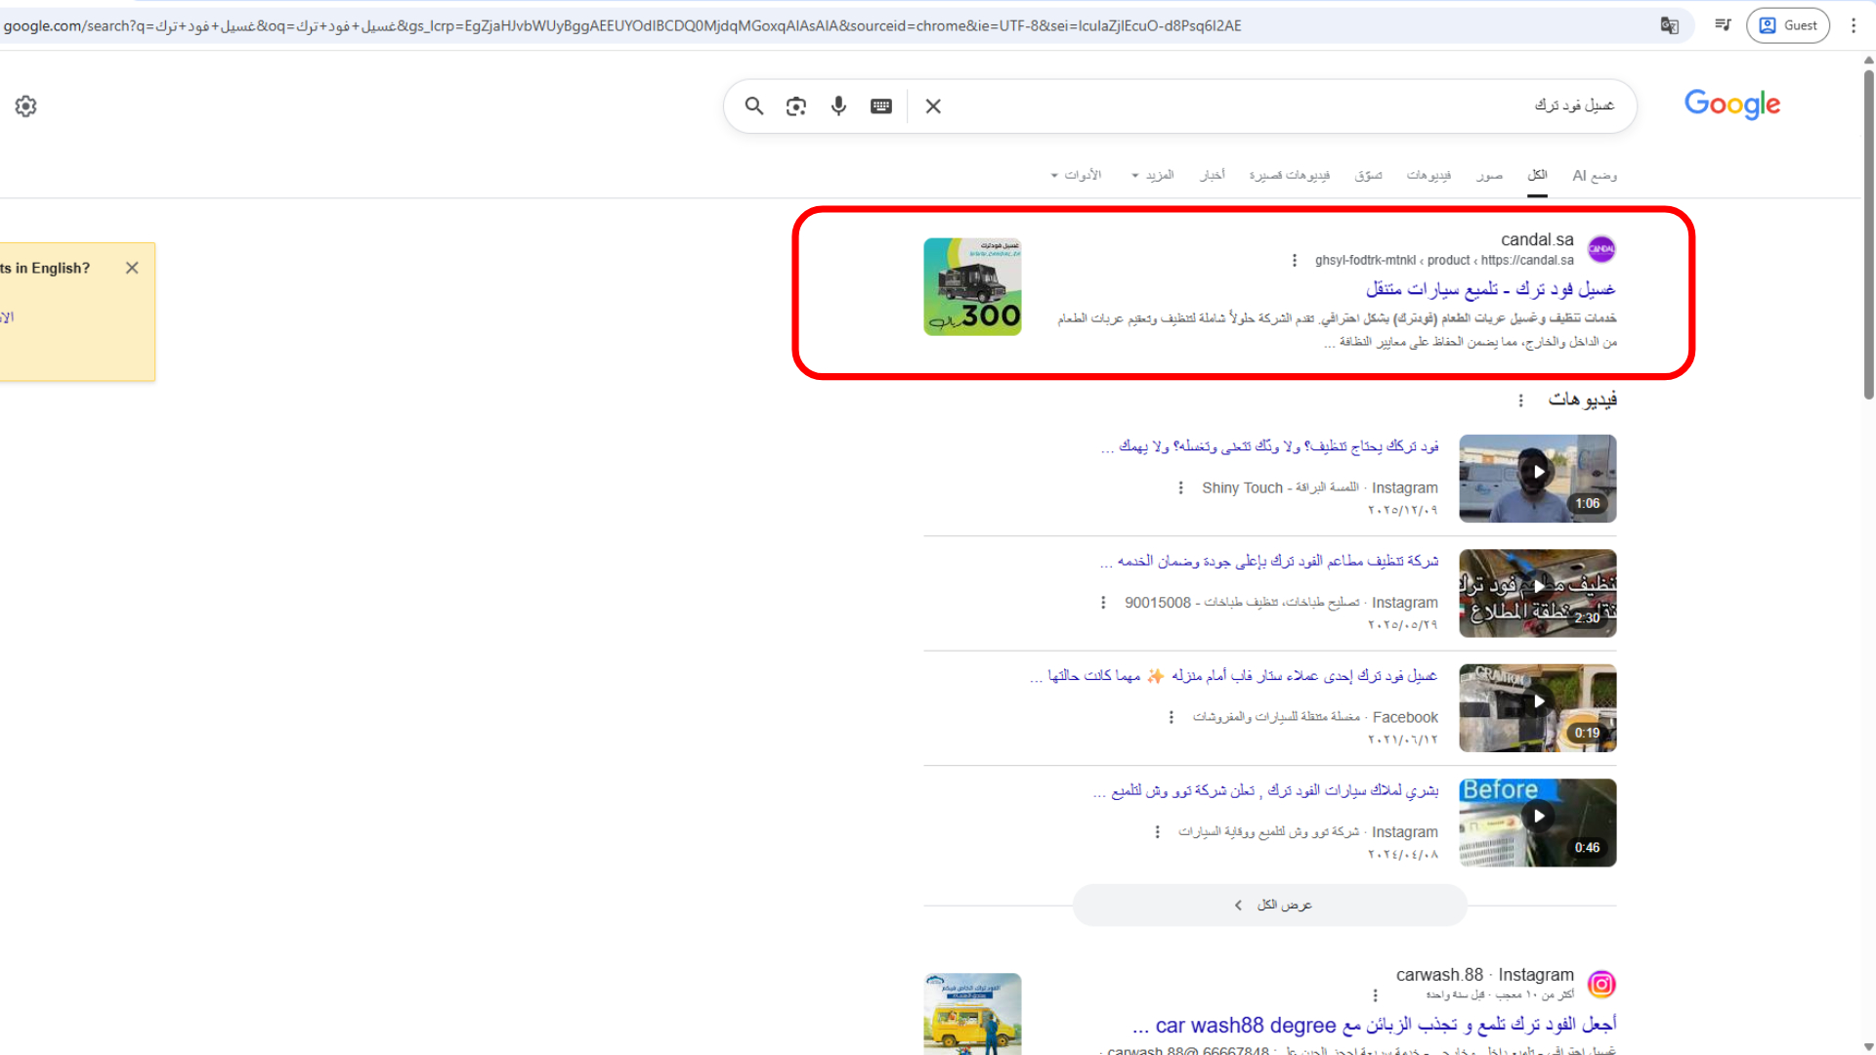Dismiss the English results suggestion banner
Screen dimensions: 1876x1055
pos(132,267)
